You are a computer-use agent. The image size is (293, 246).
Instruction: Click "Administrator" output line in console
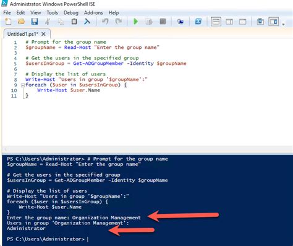coord(26,229)
